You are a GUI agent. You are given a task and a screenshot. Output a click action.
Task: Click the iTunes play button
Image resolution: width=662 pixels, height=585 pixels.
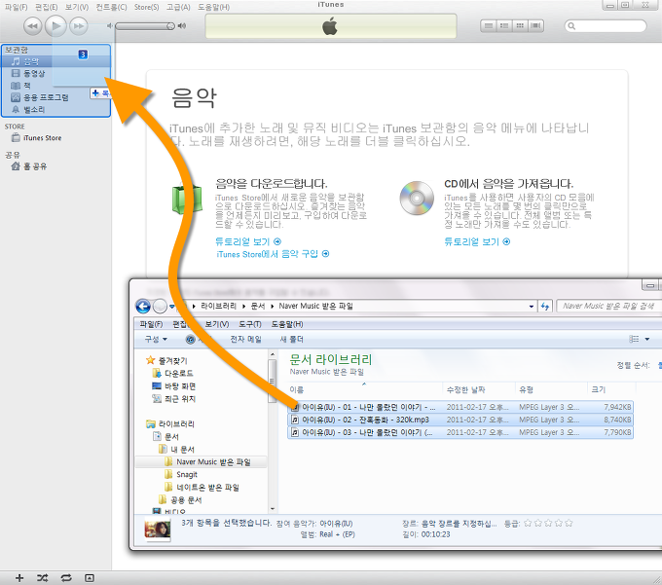tap(55, 25)
